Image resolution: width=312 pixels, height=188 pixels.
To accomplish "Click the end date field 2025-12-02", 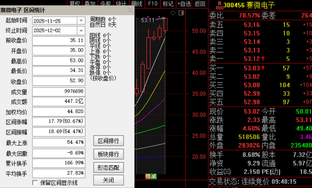I will (55, 31).
